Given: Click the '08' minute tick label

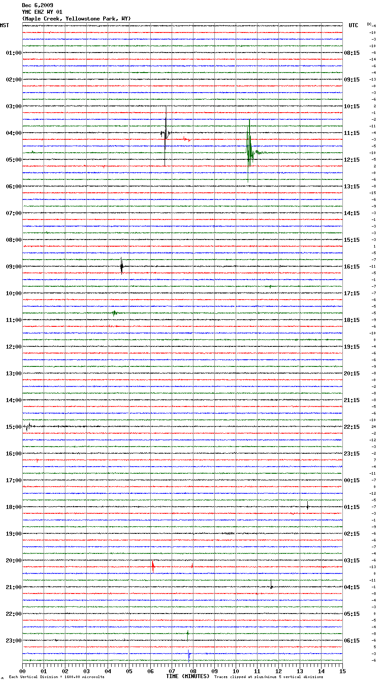Looking at the screenshot, I should [193, 671].
